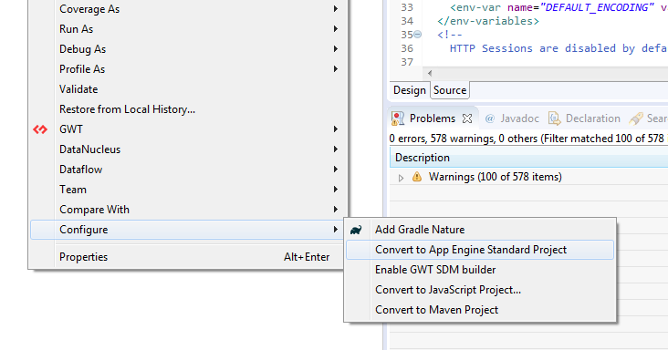Image resolution: width=668 pixels, height=350 pixels.
Task: Open Properties from the context menu
Action: 187,257
